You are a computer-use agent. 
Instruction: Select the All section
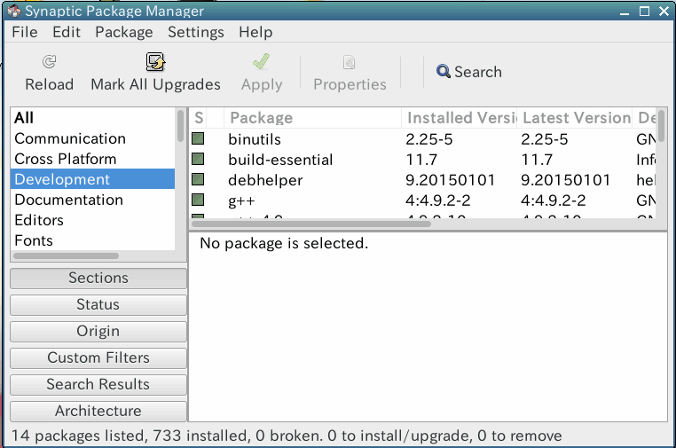coord(92,118)
